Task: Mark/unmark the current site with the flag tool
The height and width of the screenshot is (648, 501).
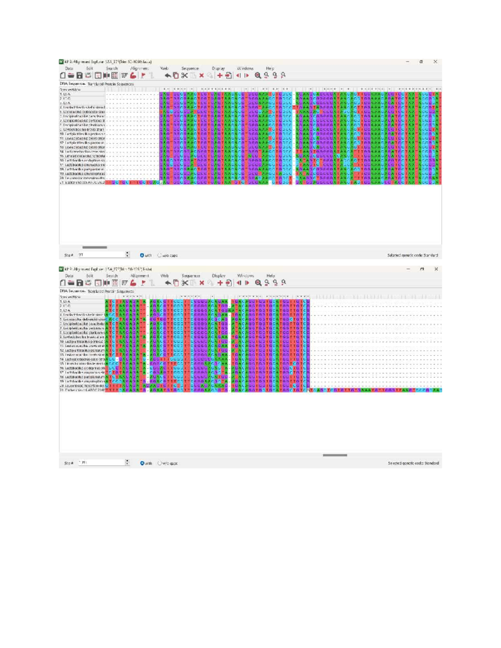Action: [143, 76]
